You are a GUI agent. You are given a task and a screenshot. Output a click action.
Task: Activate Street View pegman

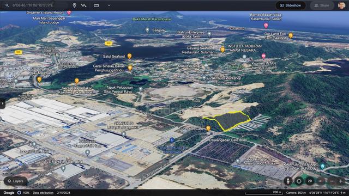pos(288,181)
